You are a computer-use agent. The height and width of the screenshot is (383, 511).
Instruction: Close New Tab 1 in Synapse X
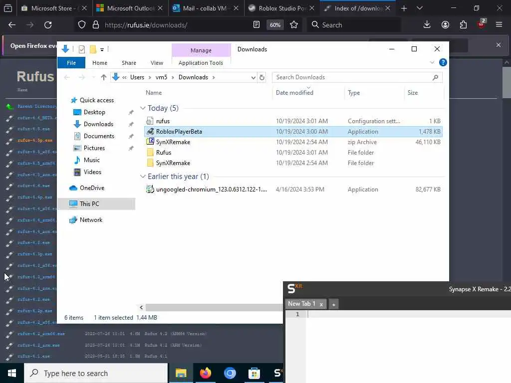click(x=321, y=305)
